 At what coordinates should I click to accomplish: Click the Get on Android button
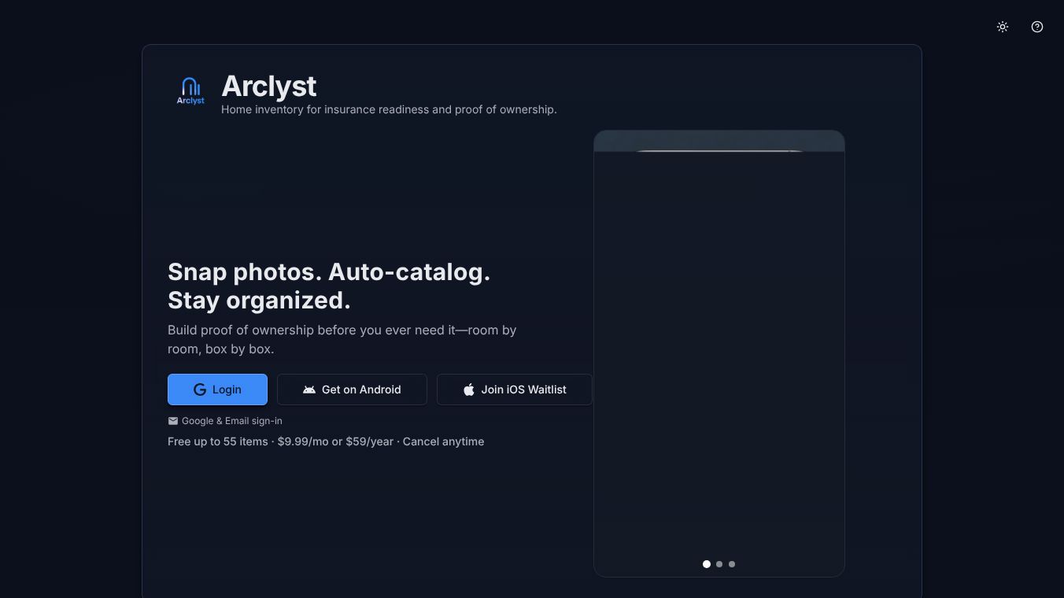(352, 389)
